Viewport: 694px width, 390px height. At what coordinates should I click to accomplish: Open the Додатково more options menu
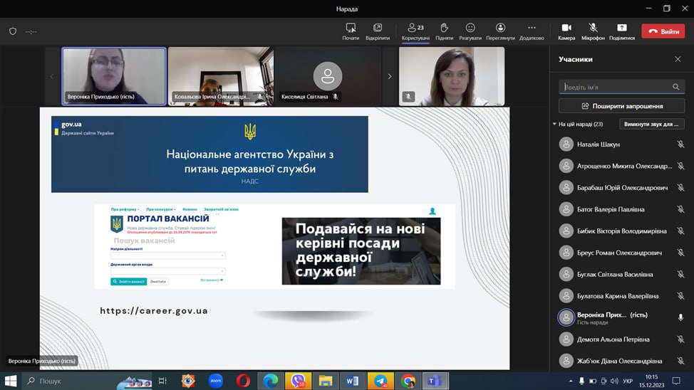[x=532, y=28]
